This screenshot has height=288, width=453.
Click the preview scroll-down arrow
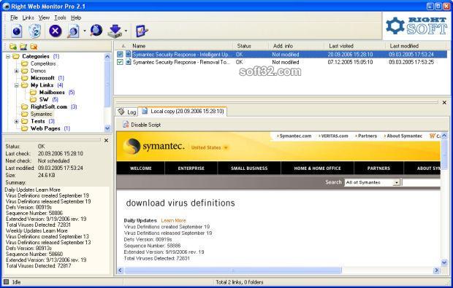pos(444,262)
